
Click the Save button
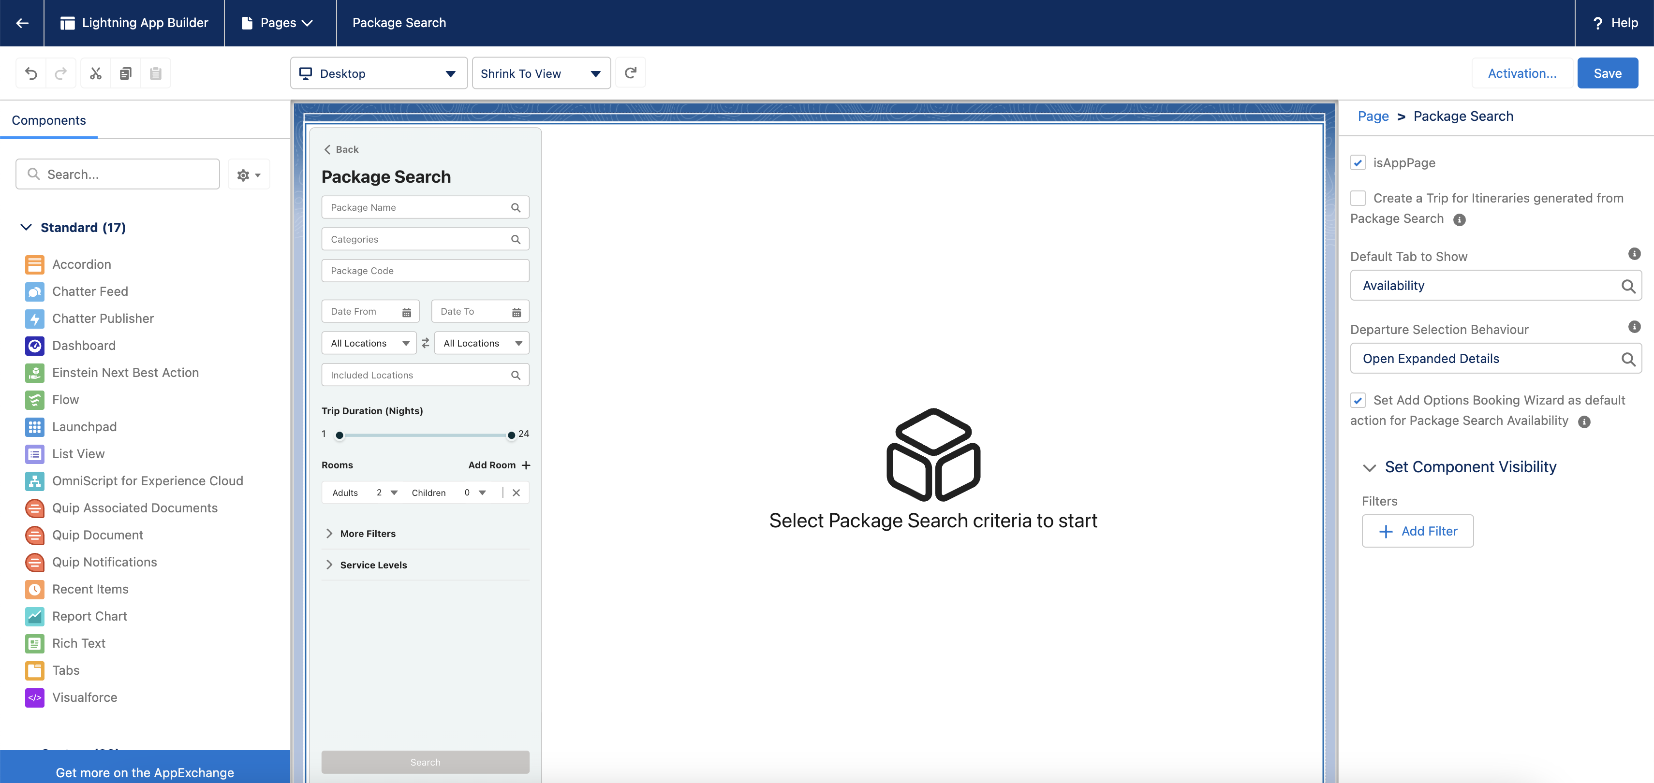(x=1607, y=73)
